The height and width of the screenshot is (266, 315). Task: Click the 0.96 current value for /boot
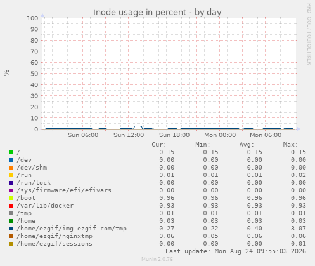pyautogui.click(x=167, y=198)
